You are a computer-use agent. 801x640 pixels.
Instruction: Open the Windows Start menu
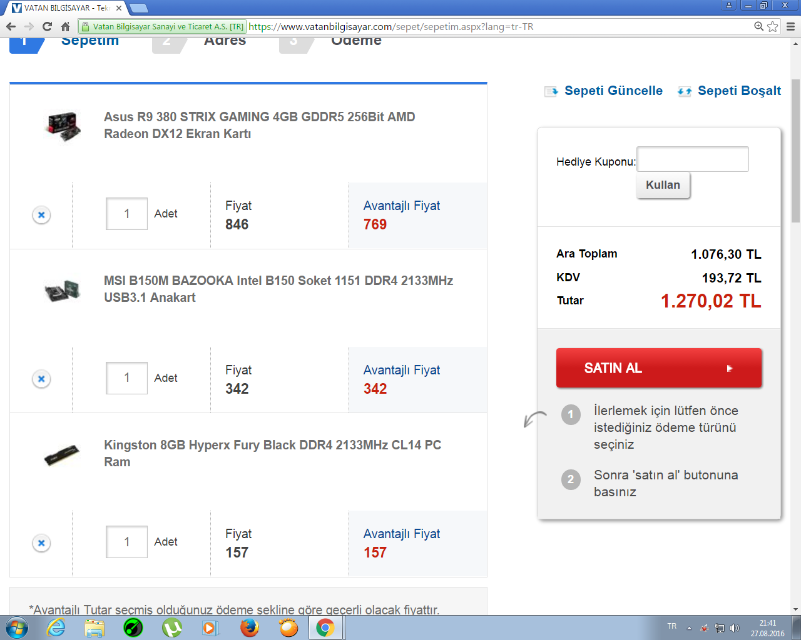click(x=16, y=627)
